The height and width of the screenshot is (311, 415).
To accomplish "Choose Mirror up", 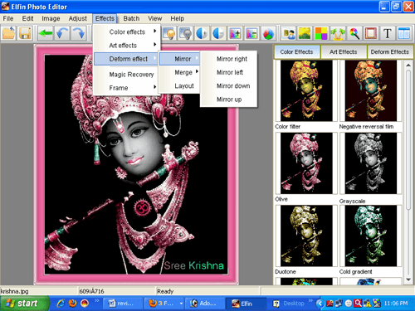I will pos(229,100).
